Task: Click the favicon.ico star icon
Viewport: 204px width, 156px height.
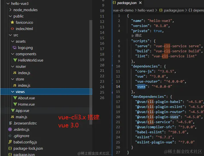Action: 12,22
